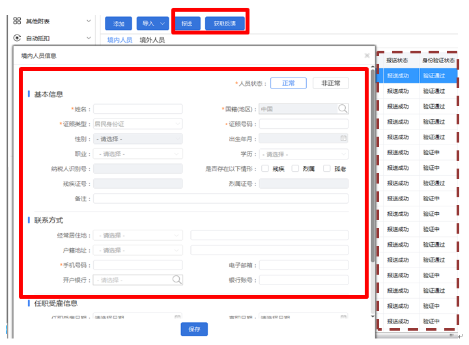
Task: Close the 境内人员信息 dialog
Action: coord(367,56)
